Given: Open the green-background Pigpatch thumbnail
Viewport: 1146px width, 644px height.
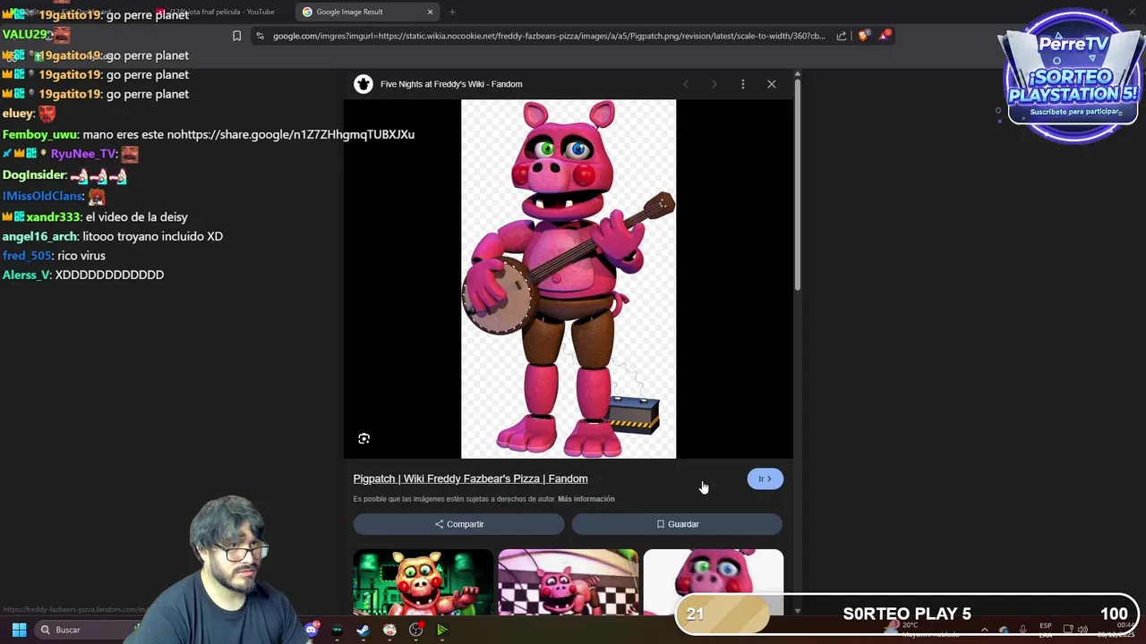Looking at the screenshot, I should [x=423, y=582].
